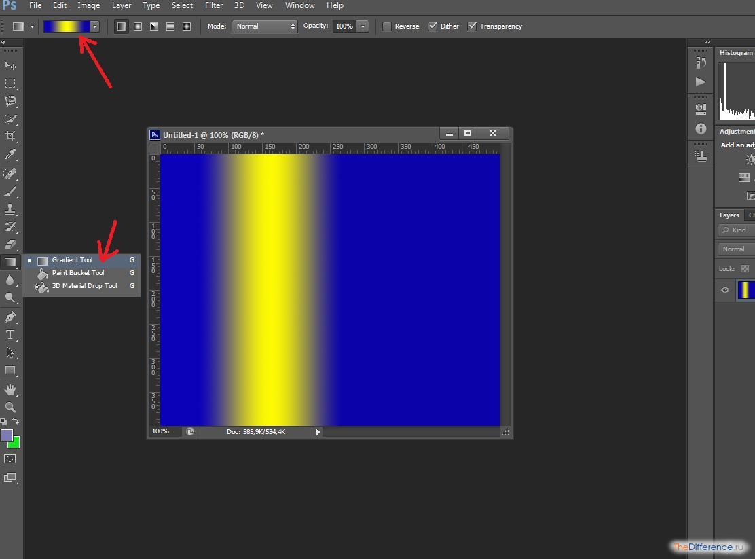Select the Hand tool
This screenshot has height=559, width=755.
(x=10, y=389)
